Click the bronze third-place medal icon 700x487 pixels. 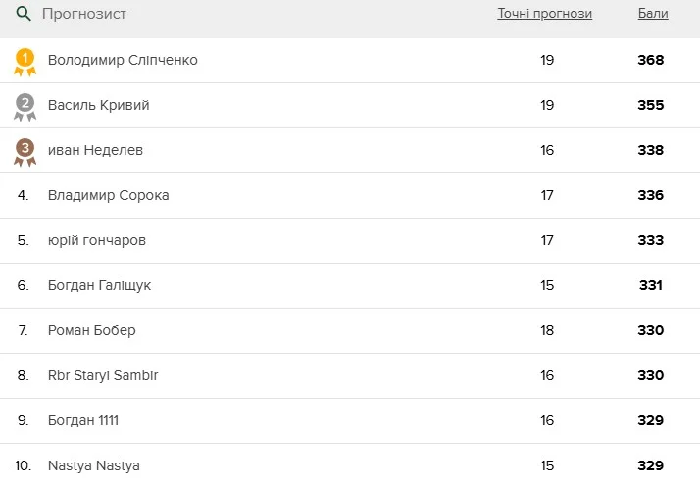coord(25,151)
